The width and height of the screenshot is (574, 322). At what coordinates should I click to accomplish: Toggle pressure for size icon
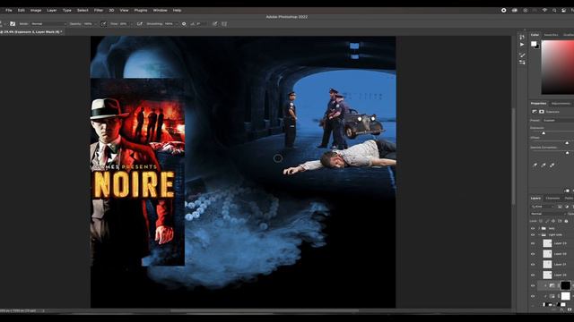click(x=215, y=24)
